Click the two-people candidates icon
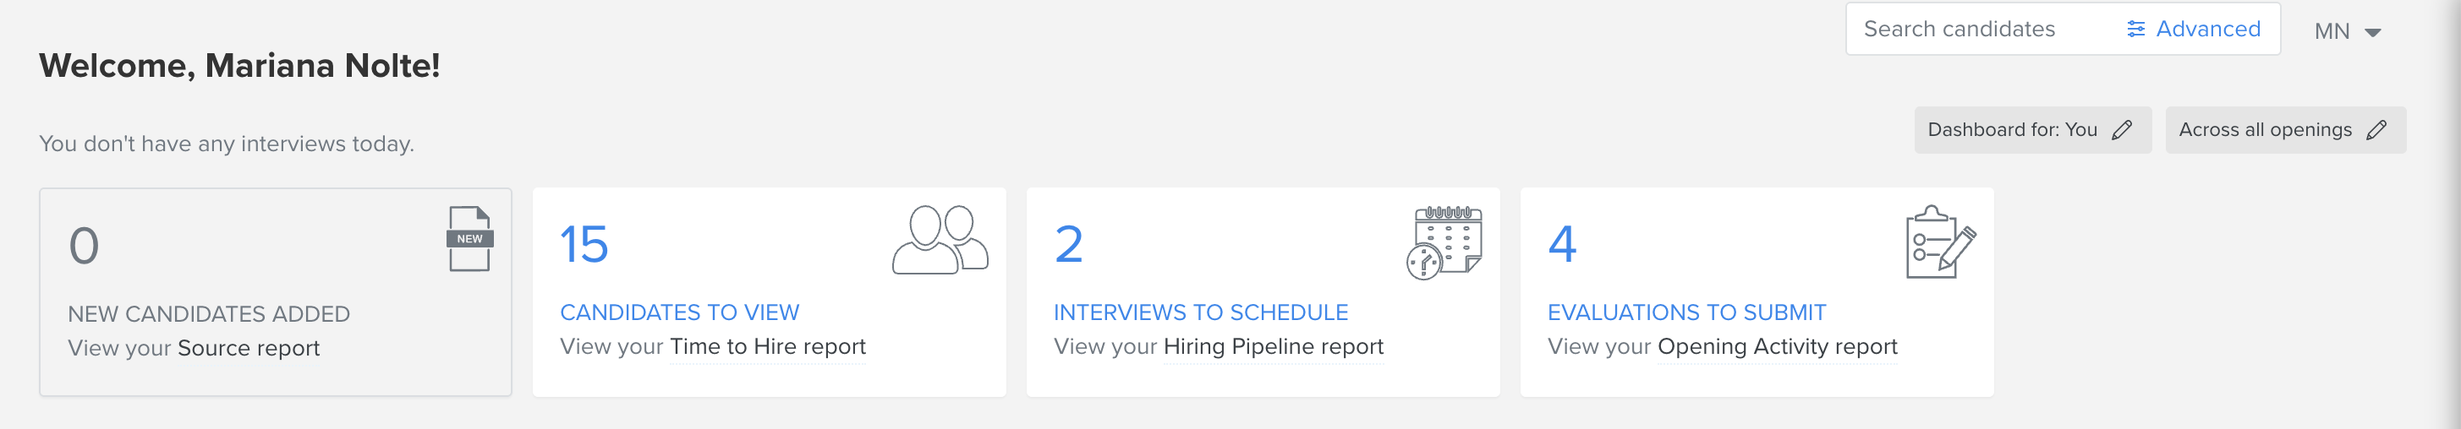 pos(940,239)
